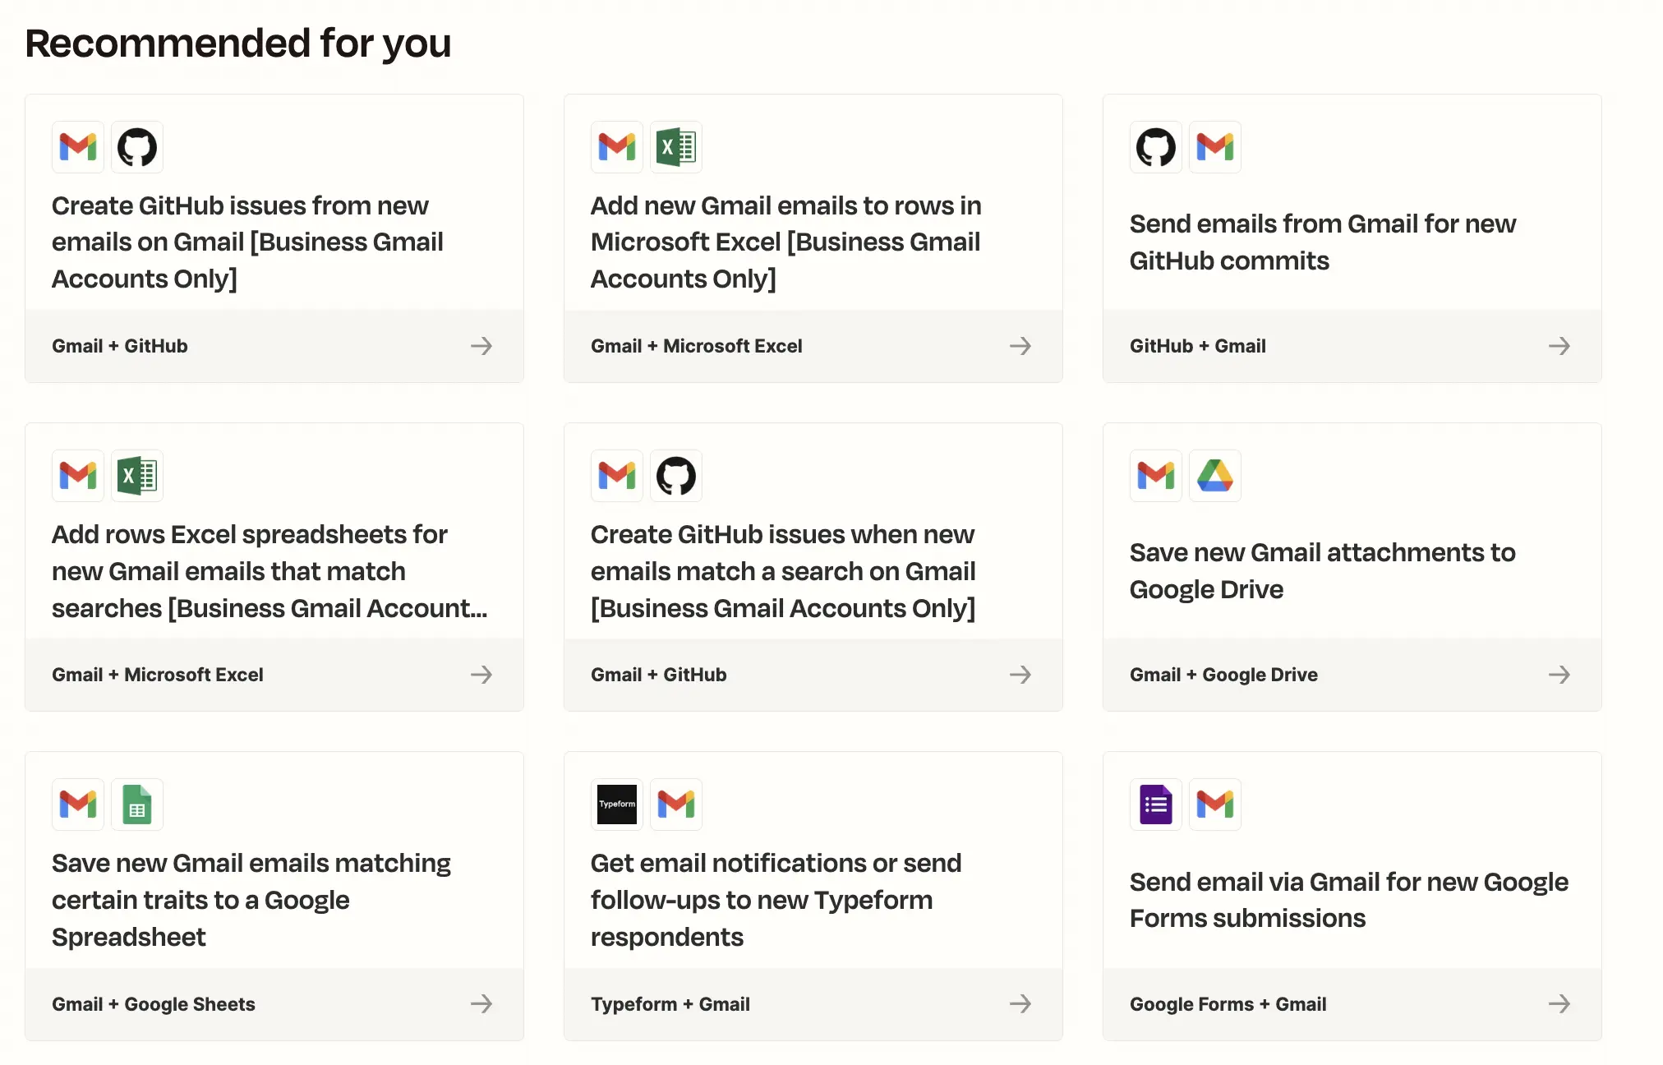Screen dimensions: 1663x1065
Task: Click the Gmail icon in the Google Drive card
Action: (x=1156, y=476)
